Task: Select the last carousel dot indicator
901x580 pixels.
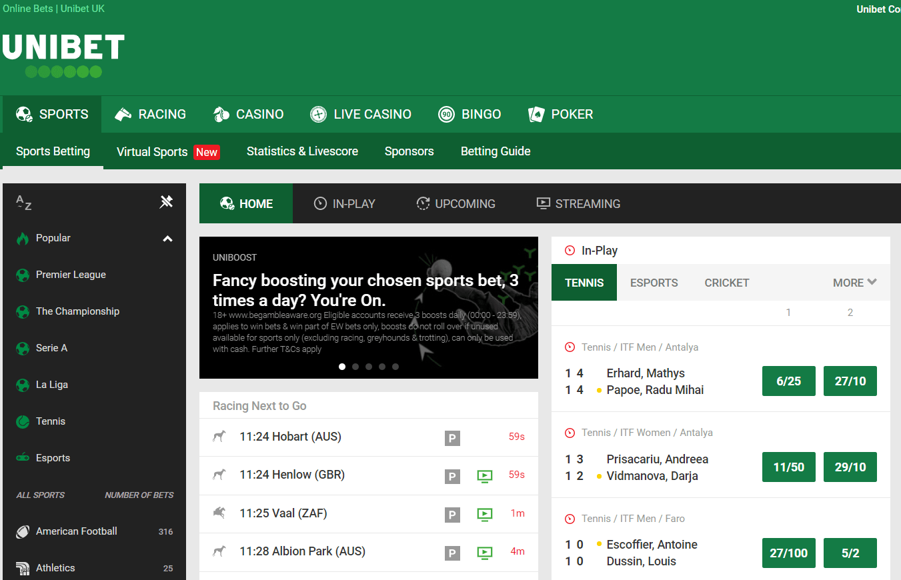Action: 395,367
